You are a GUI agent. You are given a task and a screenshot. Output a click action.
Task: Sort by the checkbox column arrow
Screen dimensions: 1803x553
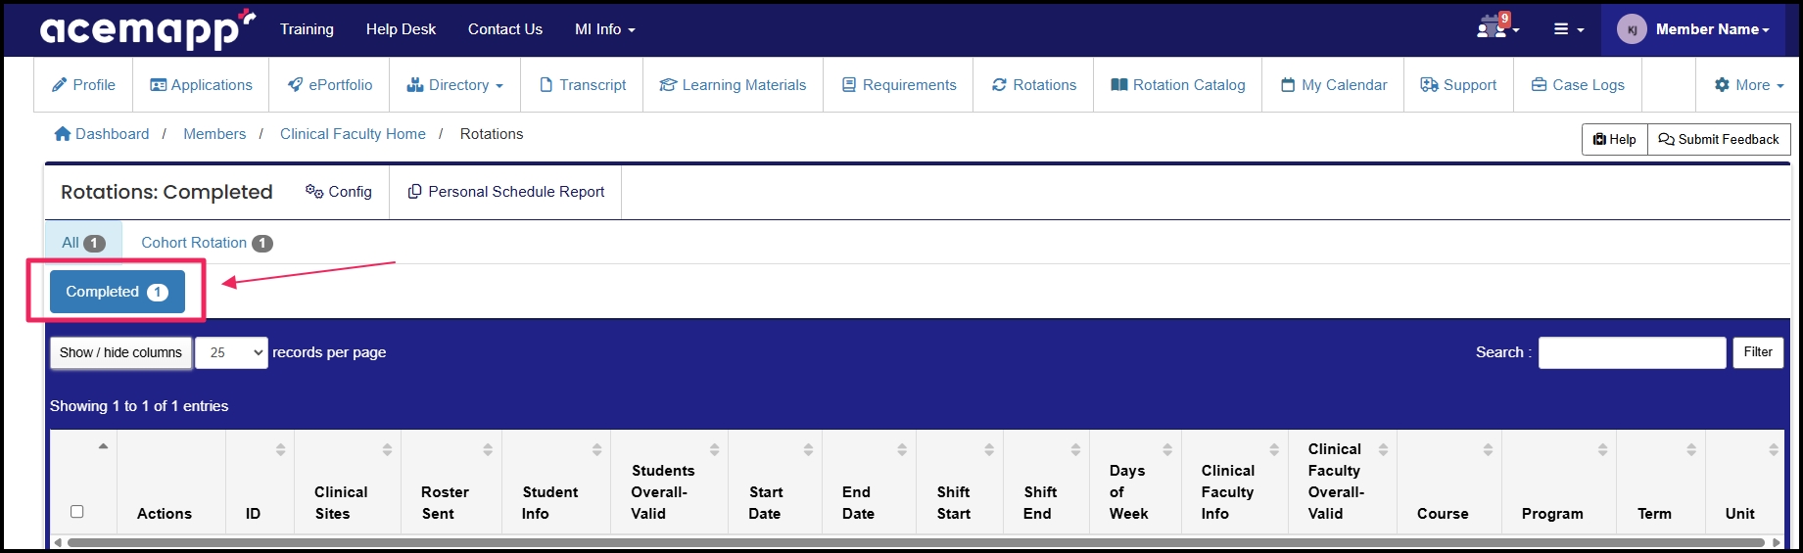tap(103, 446)
